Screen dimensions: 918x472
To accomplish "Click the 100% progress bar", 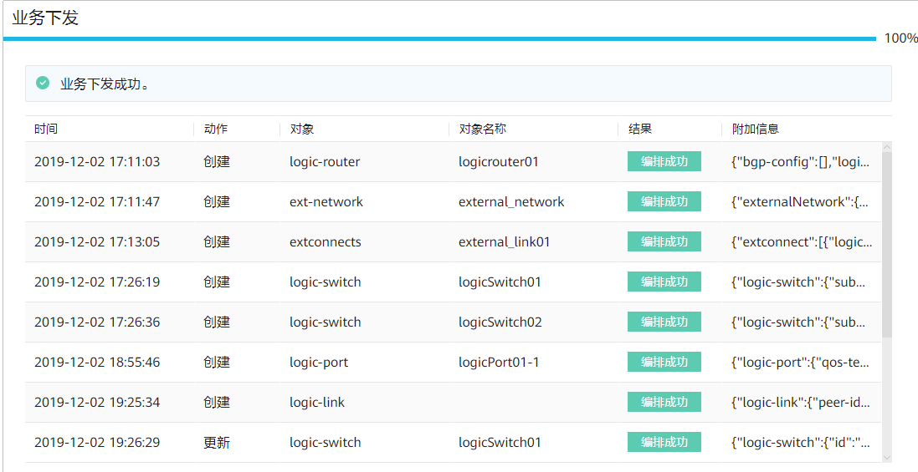I will (x=439, y=38).
